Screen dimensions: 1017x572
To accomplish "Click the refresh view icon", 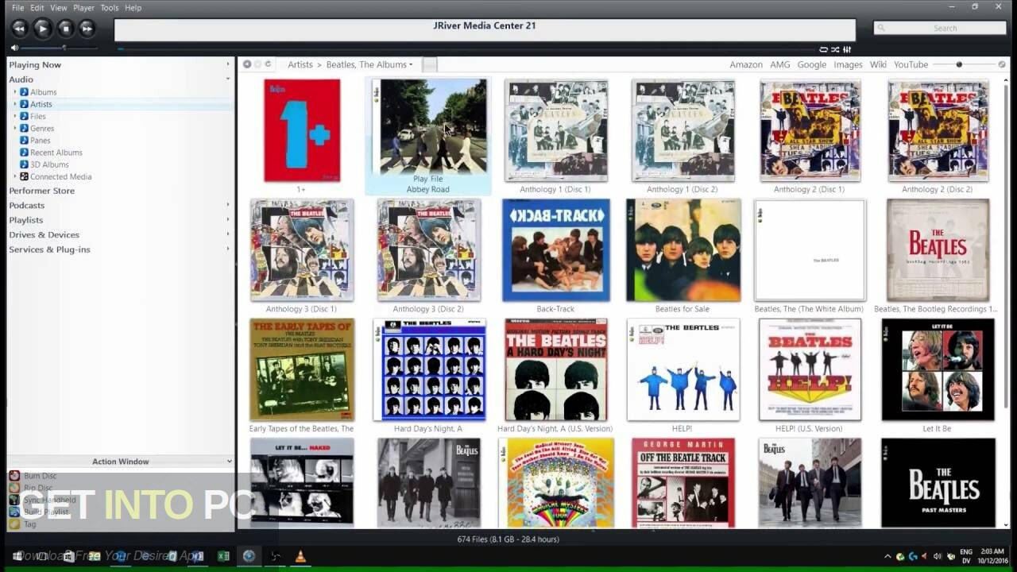I will coord(268,64).
